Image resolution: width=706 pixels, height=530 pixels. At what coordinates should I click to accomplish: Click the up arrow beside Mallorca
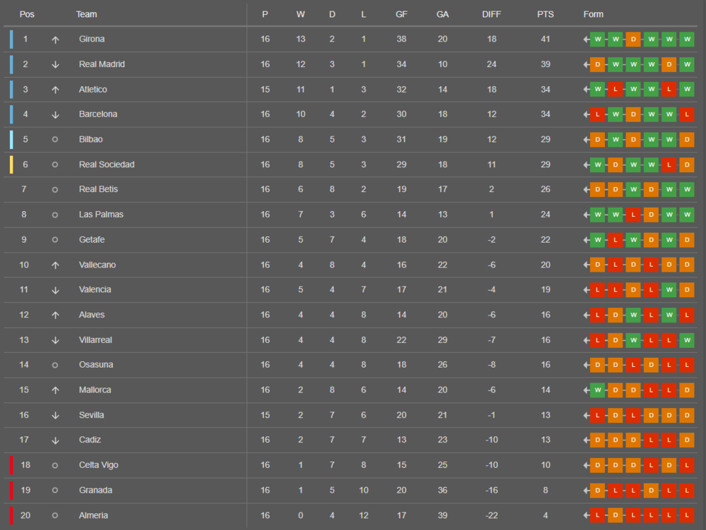(x=55, y=390)
